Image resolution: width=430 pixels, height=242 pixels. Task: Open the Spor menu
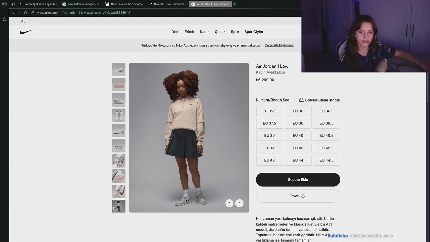tap(235, 32)
